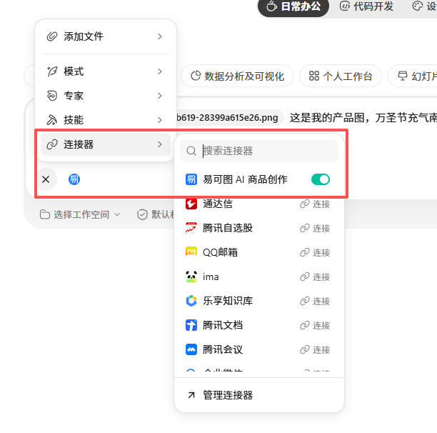Screen dimensions: 437x433
Task: Click the folder icon beside 选择工作空间
Action: [44, 214]
